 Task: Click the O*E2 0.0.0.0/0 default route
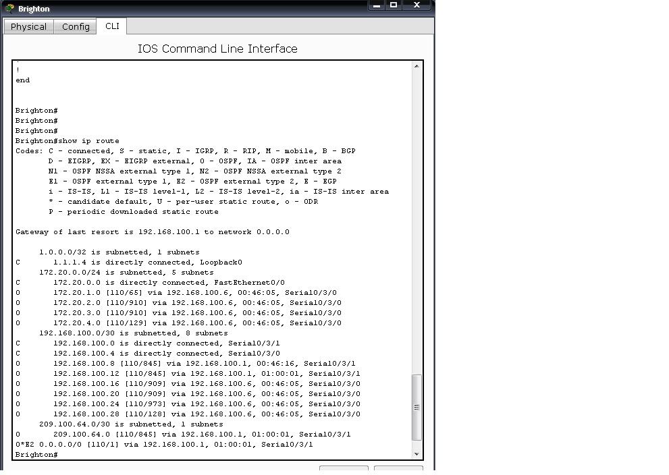pos(164,444)
